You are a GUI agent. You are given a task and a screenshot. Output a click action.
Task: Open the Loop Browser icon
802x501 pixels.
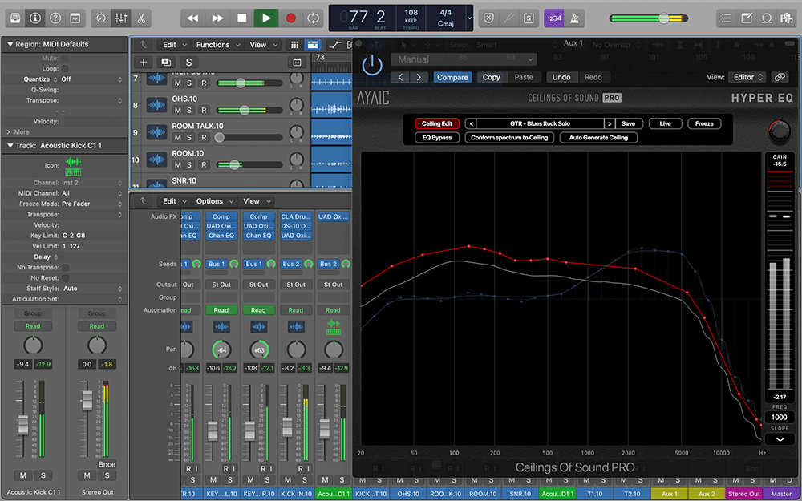(x=766, y=18)
